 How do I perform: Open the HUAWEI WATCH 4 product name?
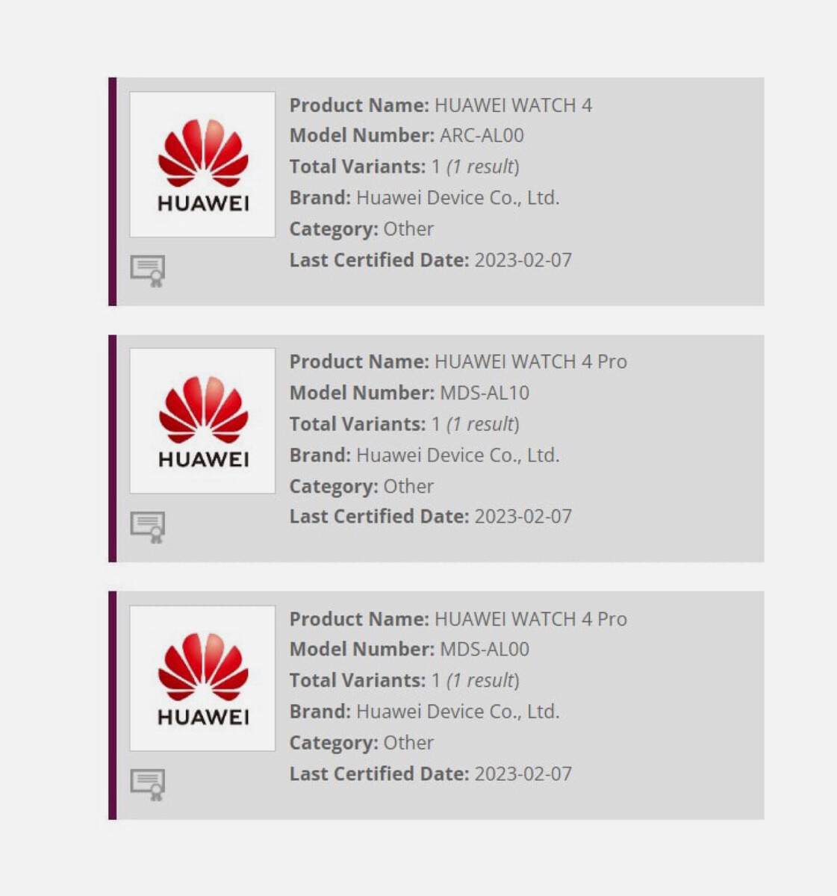(x=513, y=105)
